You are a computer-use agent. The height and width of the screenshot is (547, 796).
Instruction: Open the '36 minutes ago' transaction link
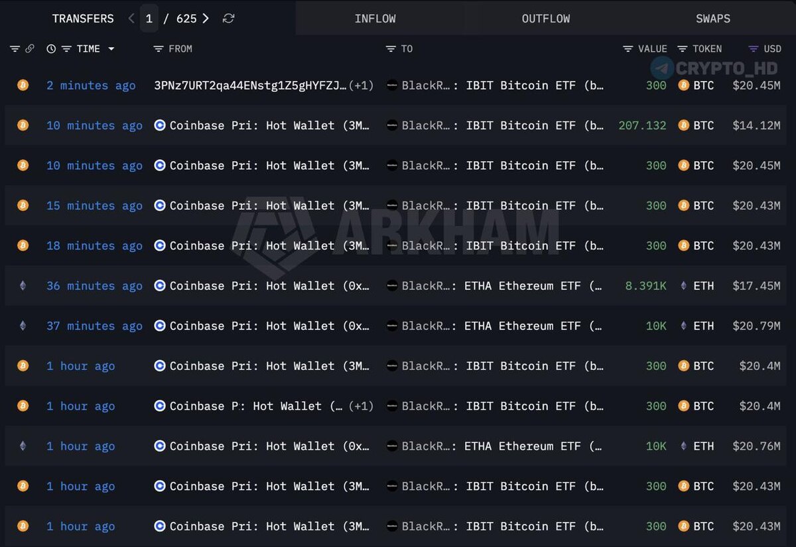click(x=94, y=286)
